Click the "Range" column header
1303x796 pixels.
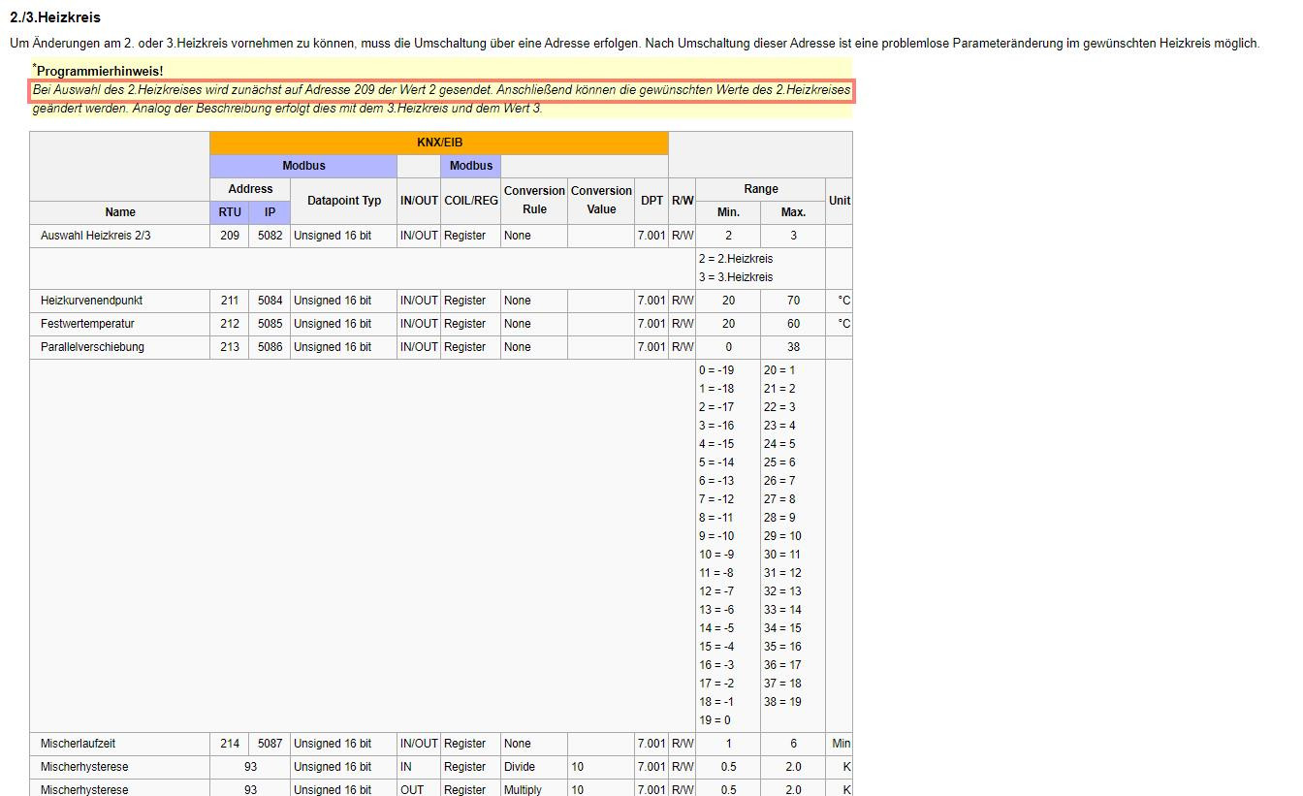point(760,189)
